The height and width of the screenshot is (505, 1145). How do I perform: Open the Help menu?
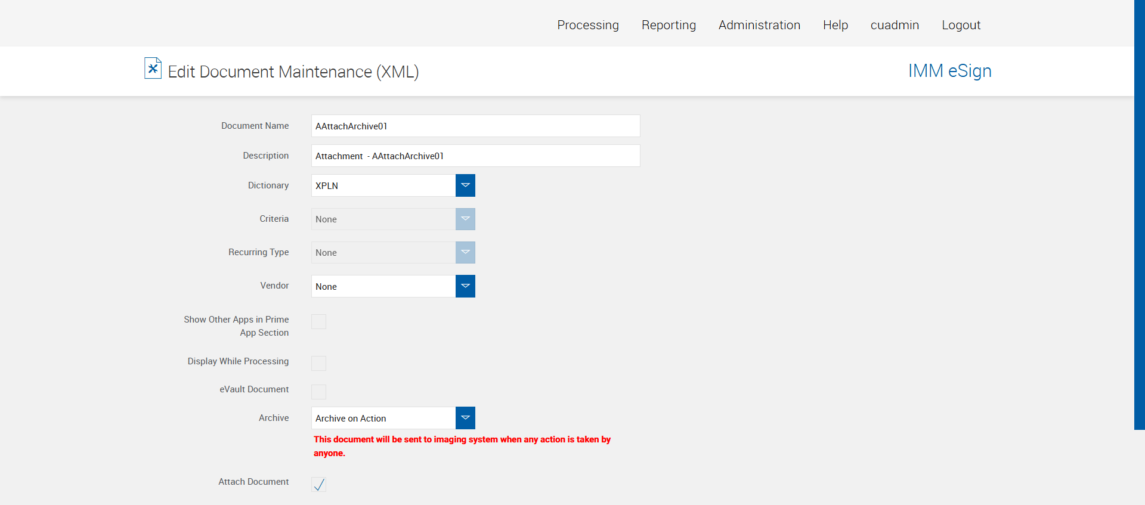(x=835, y=25)
